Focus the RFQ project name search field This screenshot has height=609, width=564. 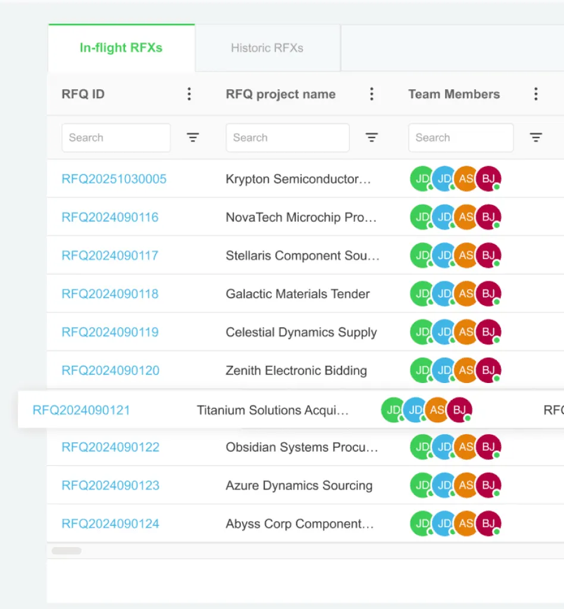[288, 137]
